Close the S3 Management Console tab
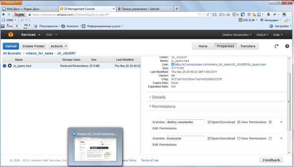294x167 pixels. click(114, 9)
